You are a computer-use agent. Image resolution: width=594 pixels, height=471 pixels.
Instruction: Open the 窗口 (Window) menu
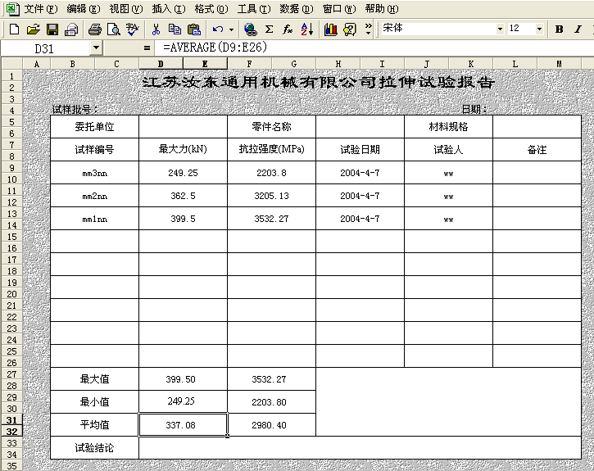tap(339, 9)
